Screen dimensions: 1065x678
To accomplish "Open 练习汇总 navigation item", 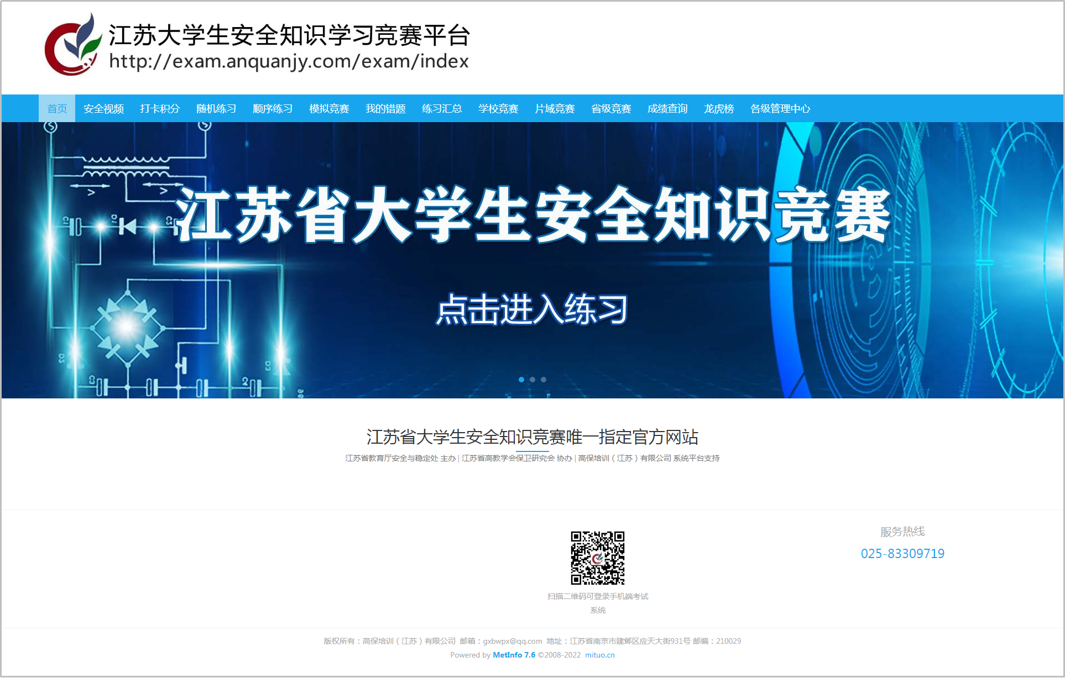I will click(x=442, y=109).
